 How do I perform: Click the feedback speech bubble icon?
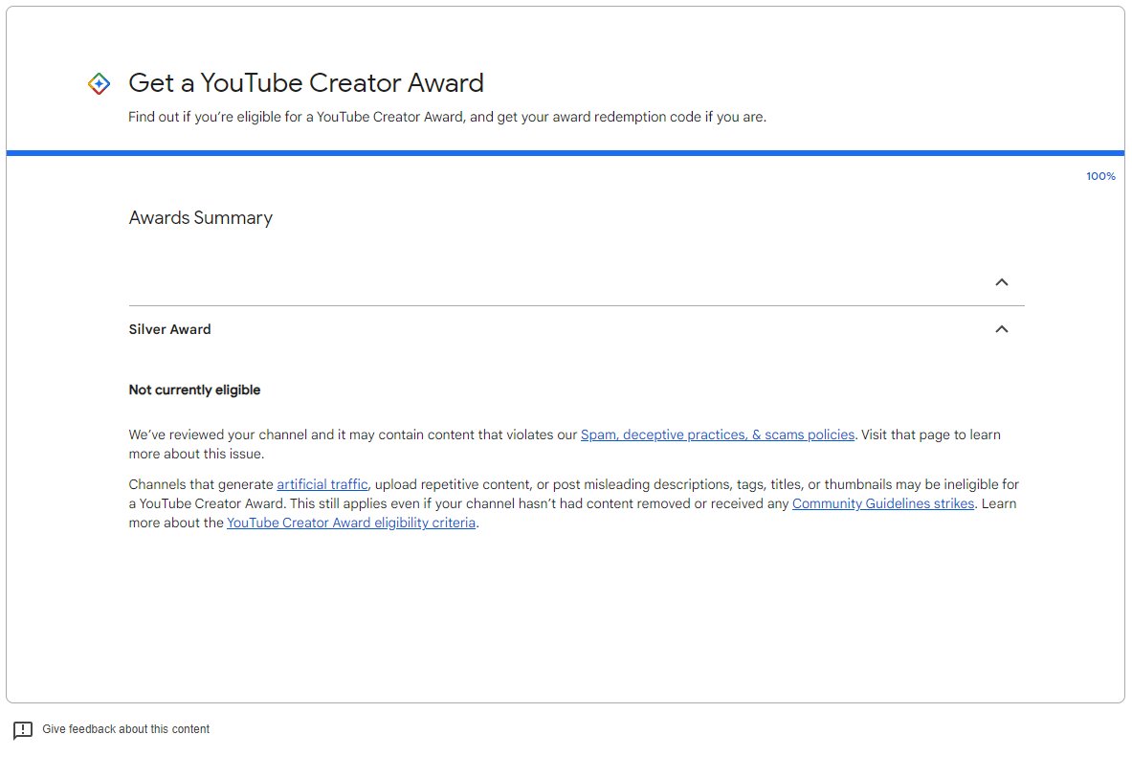pyautogui.click(x=23, y=730)
